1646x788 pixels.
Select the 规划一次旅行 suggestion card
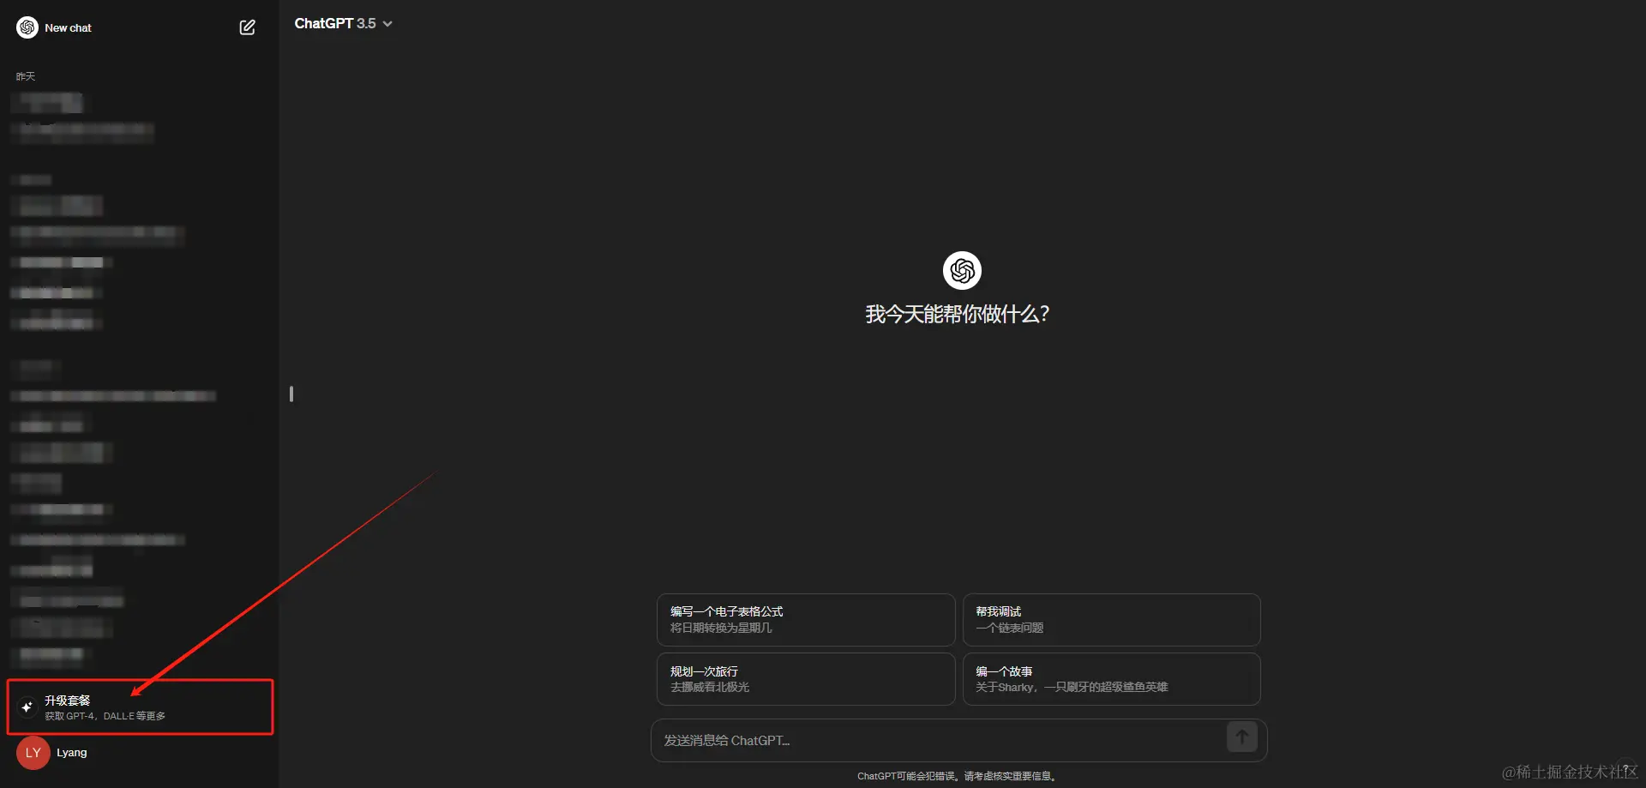tap(806, 679)
